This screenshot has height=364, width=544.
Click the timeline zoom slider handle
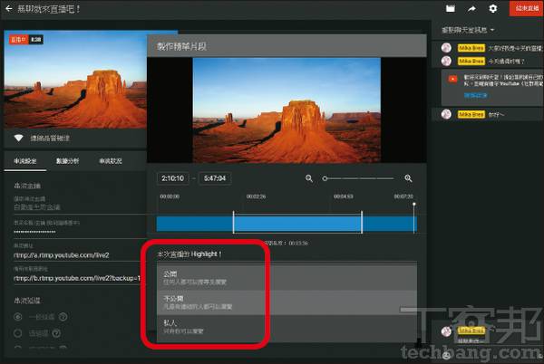coord(325,178)
